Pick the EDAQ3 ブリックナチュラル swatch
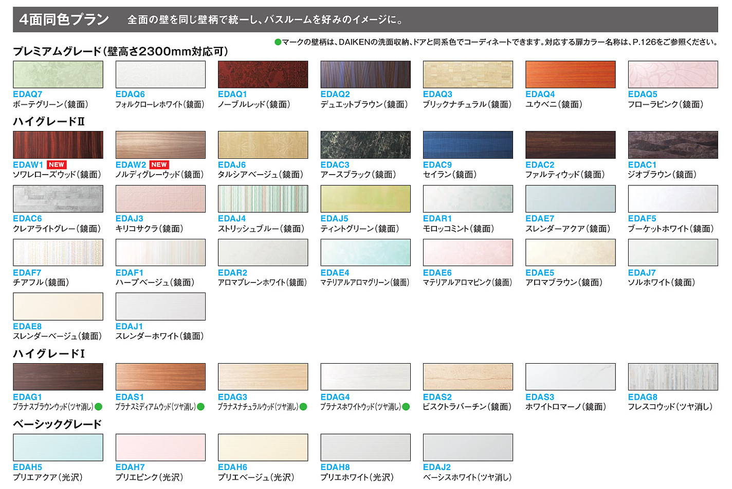The image size is (732, 489). tap(468, 74)
